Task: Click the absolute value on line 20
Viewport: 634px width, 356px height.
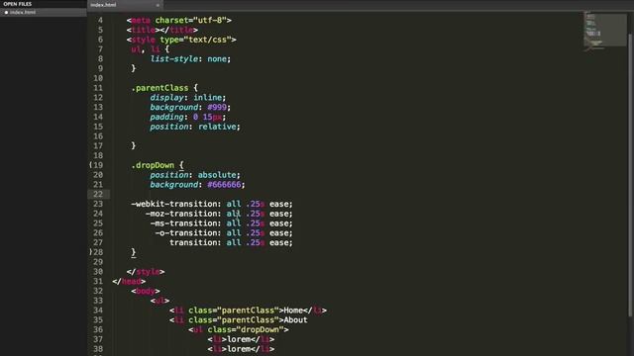Action: tap(217, 175)
